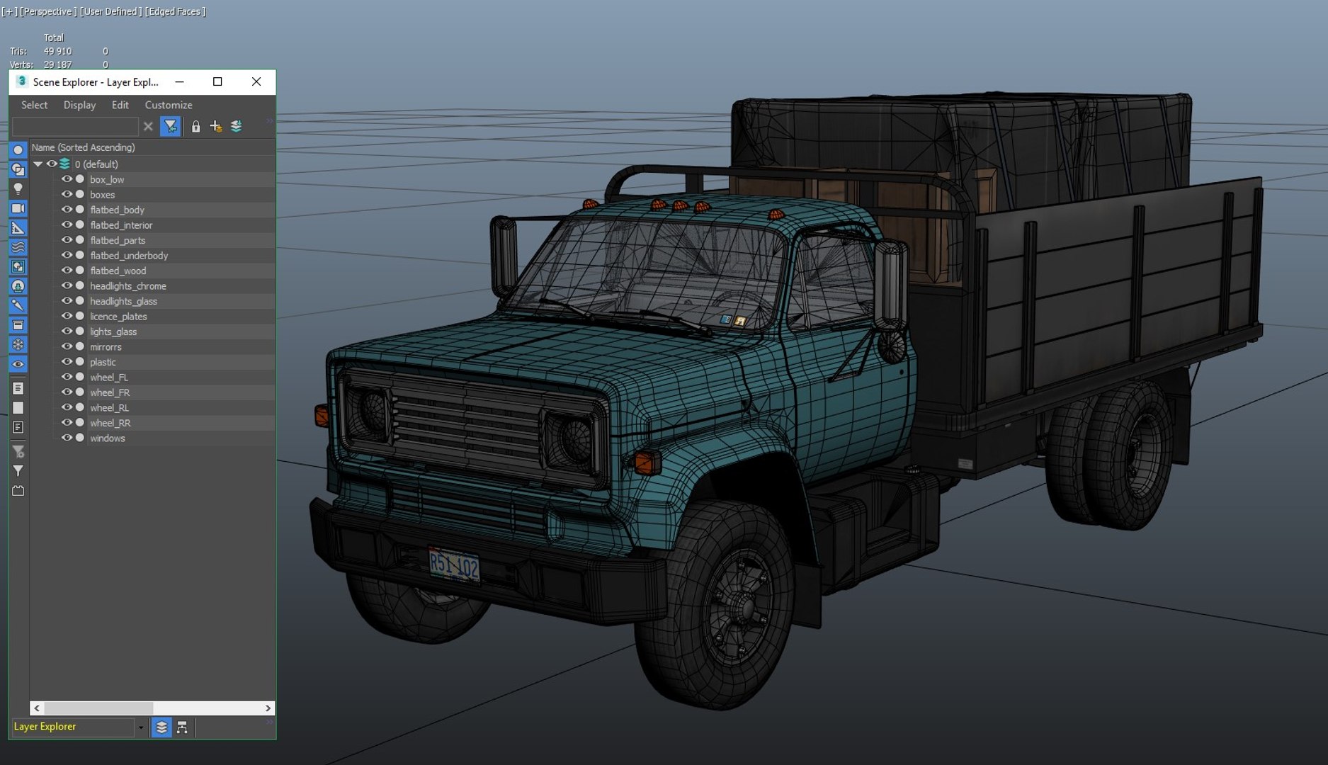This screenshot has height=765, width=1328.
Task: Hide box_low object via eye icon
Action: tap(67, 179)
